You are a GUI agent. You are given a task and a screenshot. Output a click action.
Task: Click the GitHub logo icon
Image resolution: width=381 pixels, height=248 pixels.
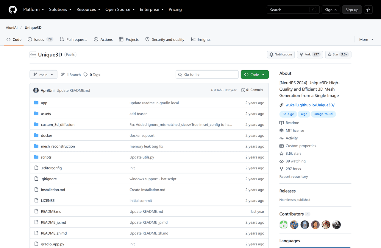pos(13,10)
